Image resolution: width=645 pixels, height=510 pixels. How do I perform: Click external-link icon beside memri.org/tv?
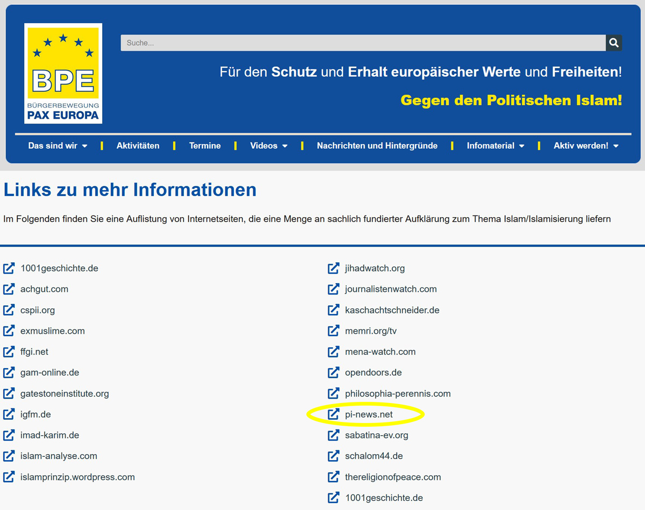coord(334,331)
